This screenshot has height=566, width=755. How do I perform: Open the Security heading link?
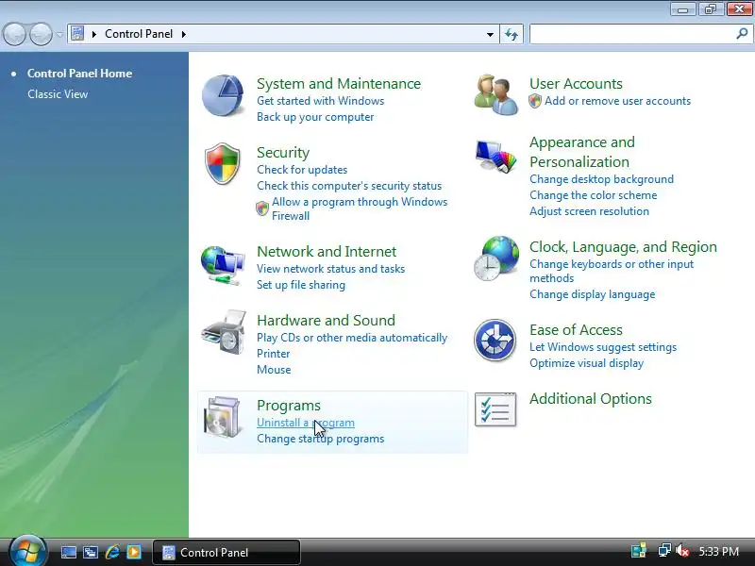click(x=283, y=153)
